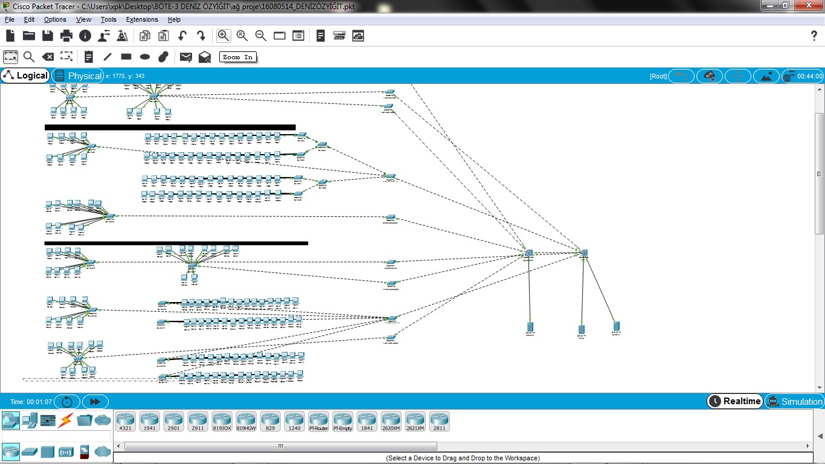Open the Tools menu
Viewport: 825px width, 464px height.
tap(108, 19)
